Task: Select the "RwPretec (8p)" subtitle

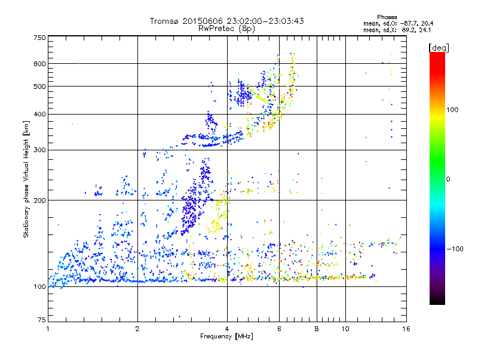Action: [x=226, y=29]
